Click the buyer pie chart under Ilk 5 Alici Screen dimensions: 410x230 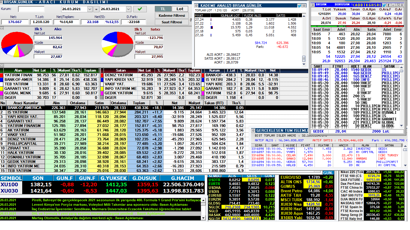click(x=17, y=44)
